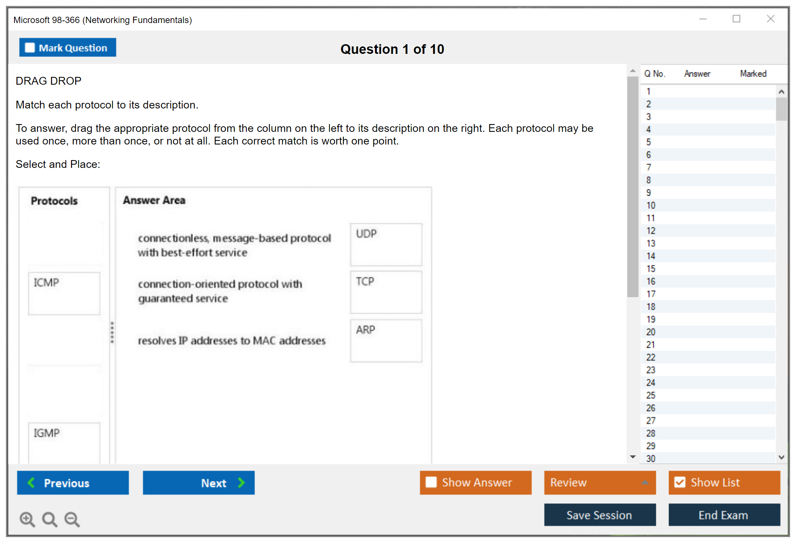This screenshot has width=799, height=546.
Task: Jump to question 10 in list
Action: coord(651,205)
